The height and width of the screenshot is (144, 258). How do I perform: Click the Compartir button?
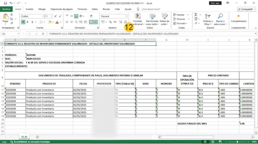click(x=246, y=9)
